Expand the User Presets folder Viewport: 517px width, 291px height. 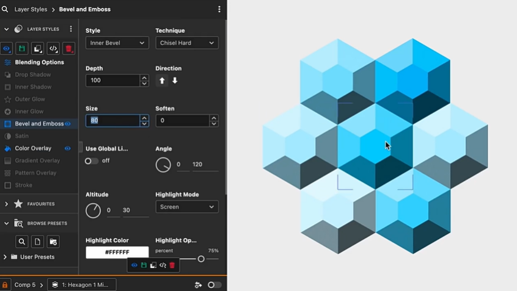pyautogui.click(x=5, y=257)
